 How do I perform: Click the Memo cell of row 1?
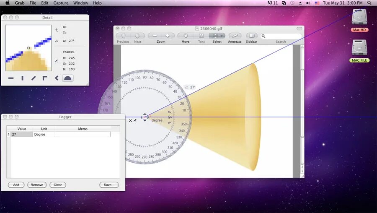point(83,134)
